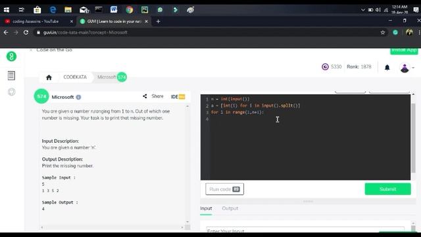Click the info icon next to Microsoft
This screenshot has height=237, width=421.
click(78, 97)
